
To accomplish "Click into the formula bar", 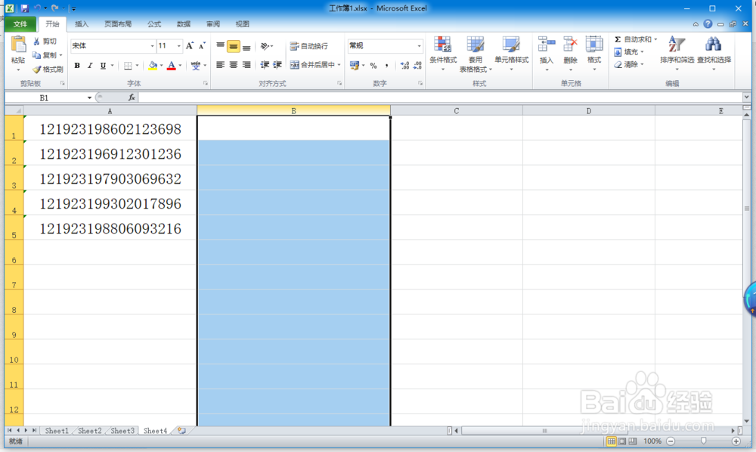I will click(x=440, y=98).
